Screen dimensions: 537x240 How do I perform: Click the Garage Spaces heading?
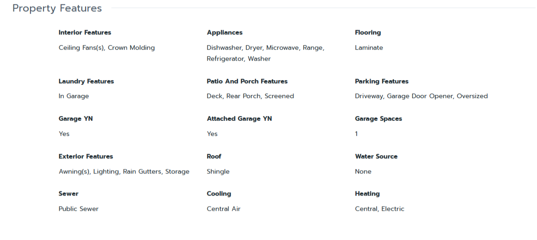pos(378,119)
